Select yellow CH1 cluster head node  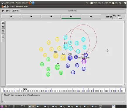pyautogui.click(x=56, y=56)
